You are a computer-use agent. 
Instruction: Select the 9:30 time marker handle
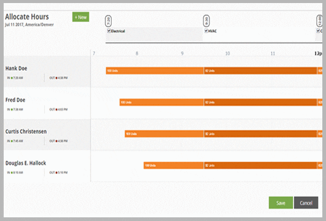point(207,21)
